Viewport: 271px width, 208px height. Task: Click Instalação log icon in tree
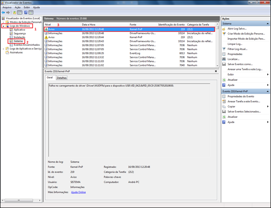point(11,37)
